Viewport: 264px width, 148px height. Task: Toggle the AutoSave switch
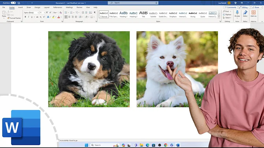13,3
